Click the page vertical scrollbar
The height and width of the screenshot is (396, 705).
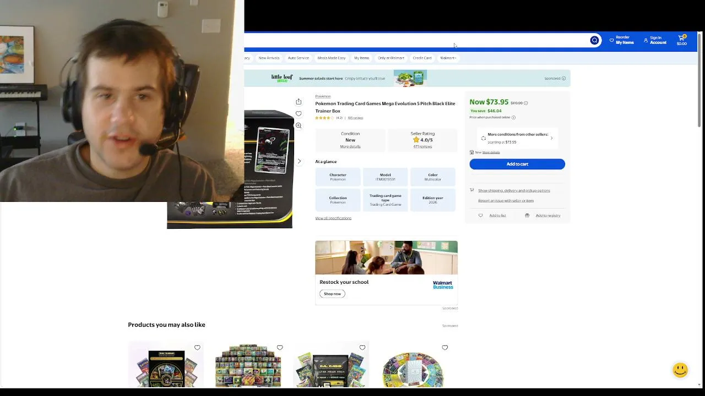[x=700, y=80]
